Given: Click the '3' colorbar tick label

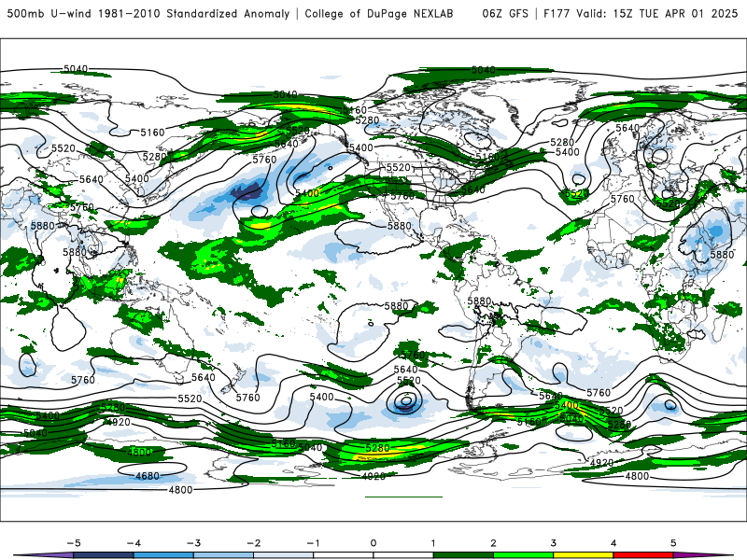Looking at the screenshot, I should (553, 543).
